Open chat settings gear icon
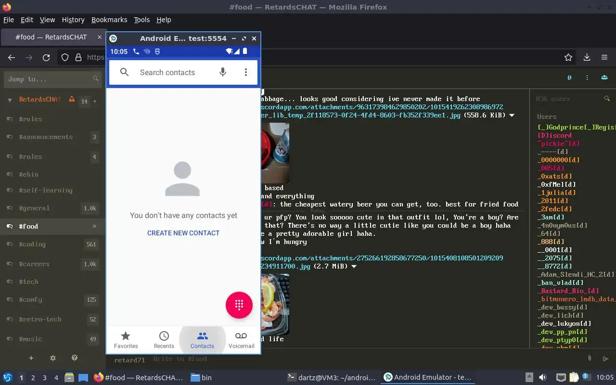The width and height of the screenshot is (616, 385). pyautogui.click(x=53, y=358)
